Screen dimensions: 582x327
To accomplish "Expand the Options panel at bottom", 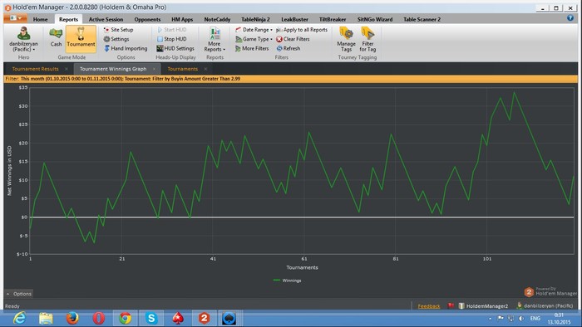I will [x=18, y=294].
